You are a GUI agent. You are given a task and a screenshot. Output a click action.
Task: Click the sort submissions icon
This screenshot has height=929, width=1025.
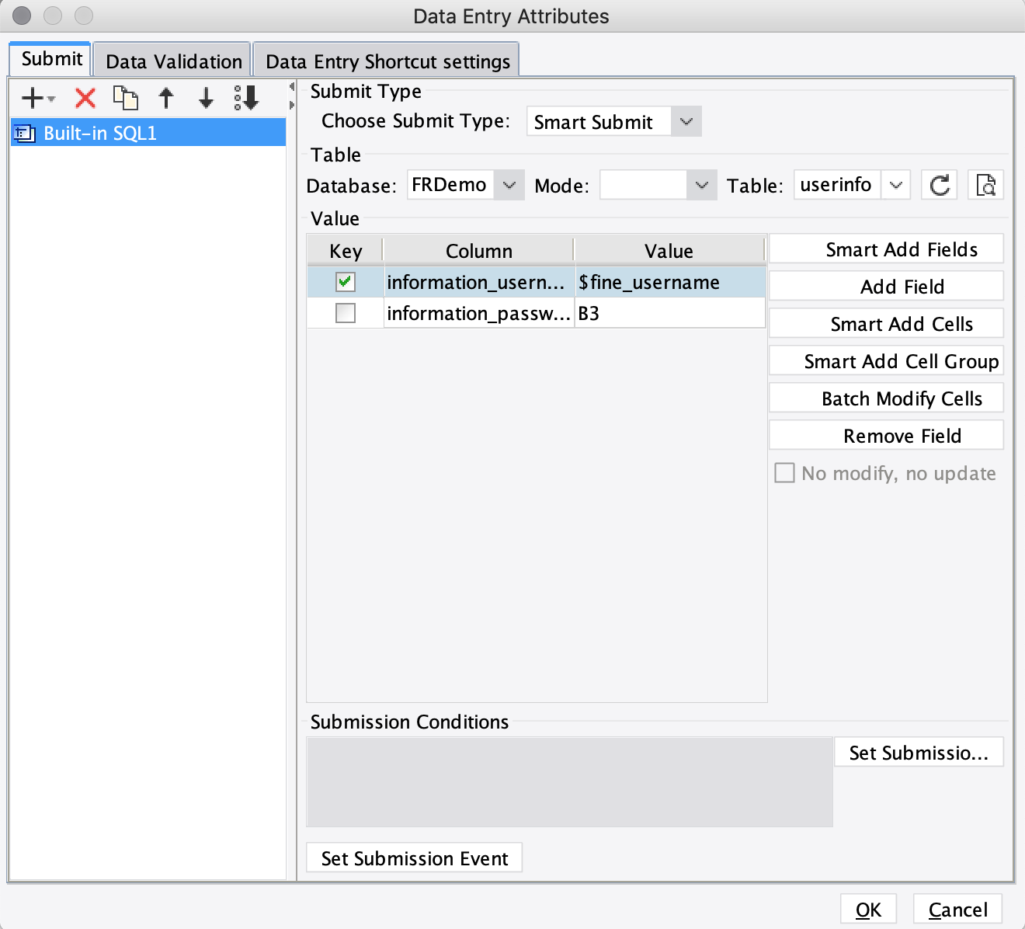pyautogui.click(x=247, y=98)
